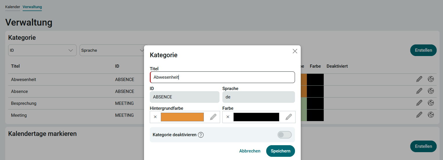
Task: Select the Verwaltung tab
Action: coord(32,7)
